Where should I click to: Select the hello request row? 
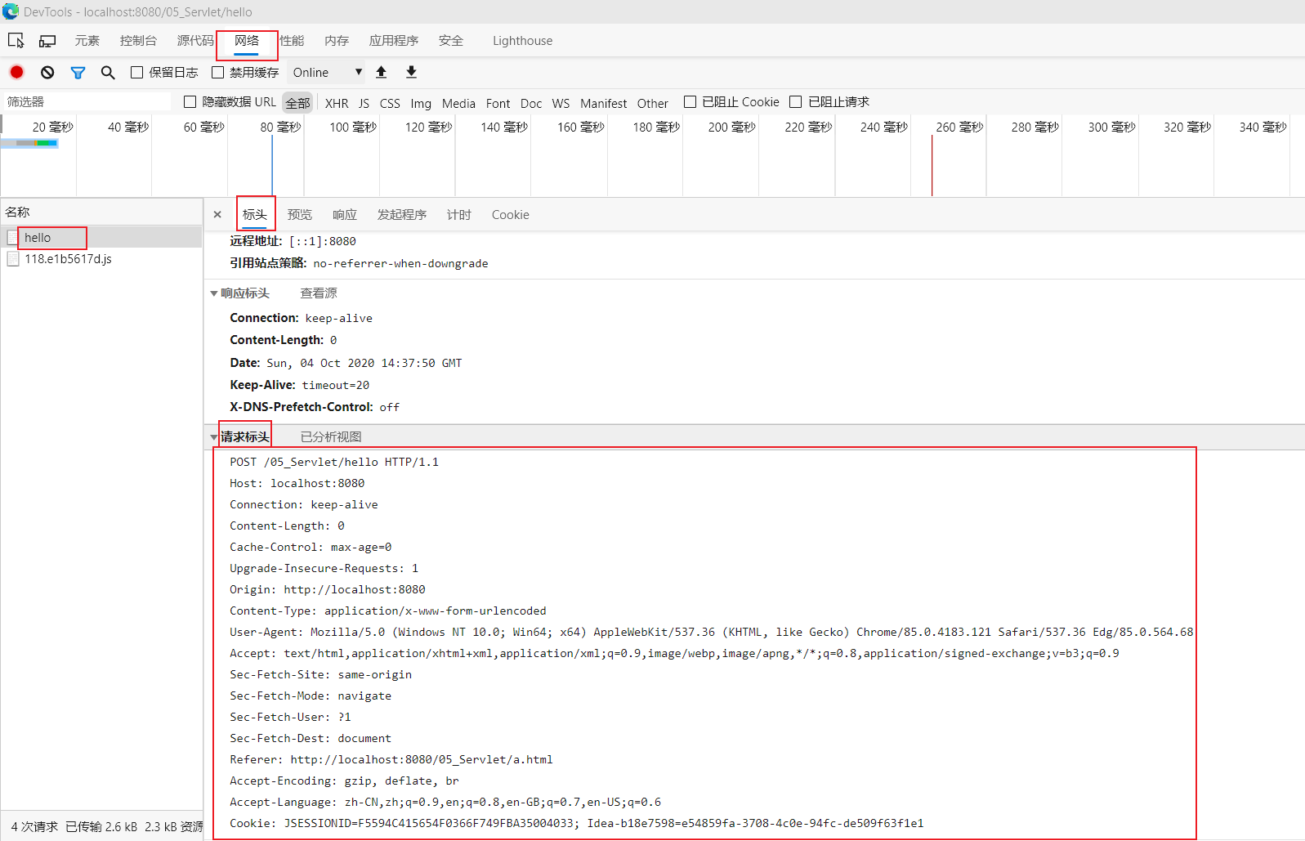coord(101,237)
